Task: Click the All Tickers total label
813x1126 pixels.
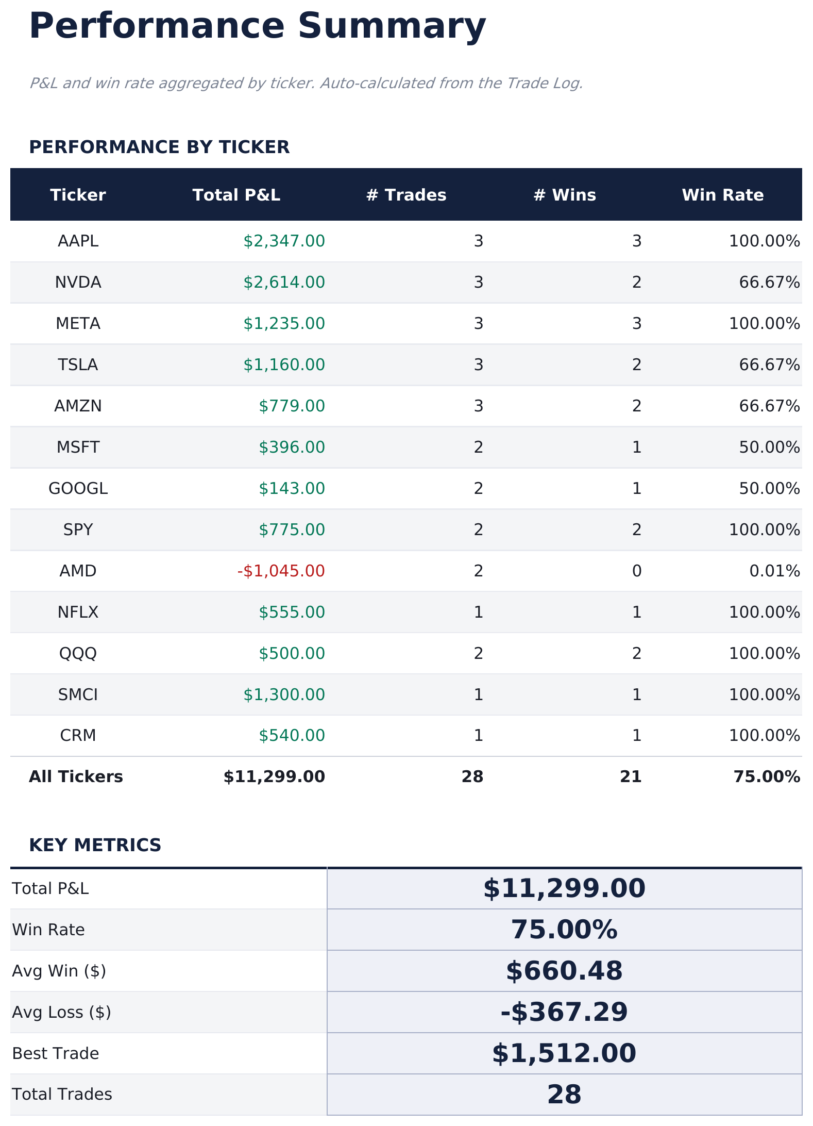Action: 76,776
